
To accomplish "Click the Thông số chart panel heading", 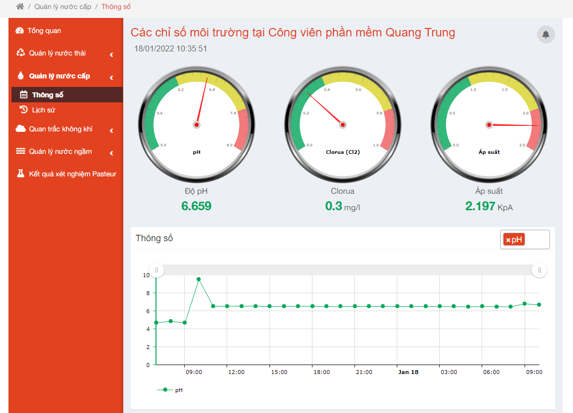I will tap(154, 238).
